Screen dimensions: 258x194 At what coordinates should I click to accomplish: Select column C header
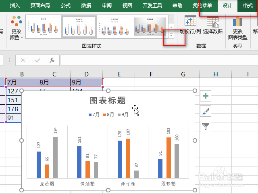coord(54,74)
